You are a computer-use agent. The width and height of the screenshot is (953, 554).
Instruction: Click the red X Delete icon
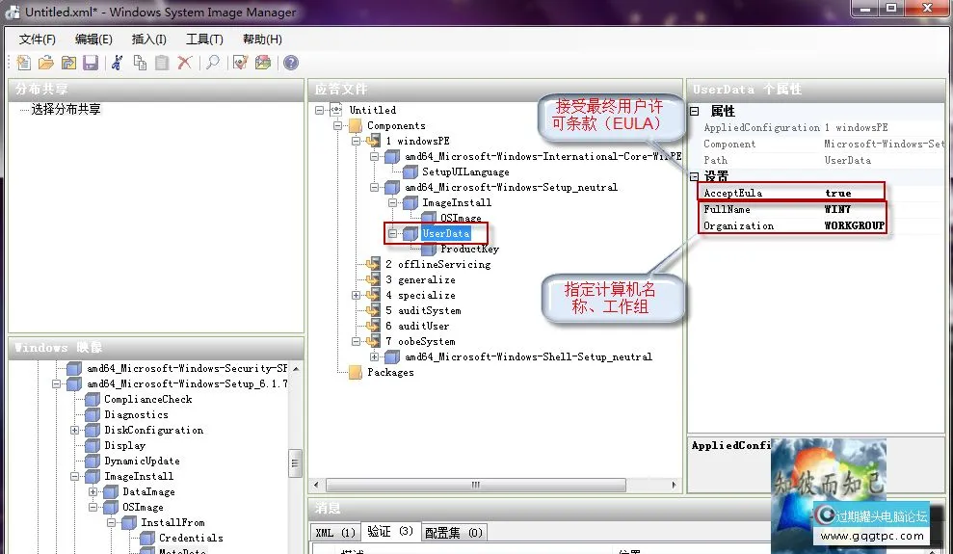pos(185,62)
